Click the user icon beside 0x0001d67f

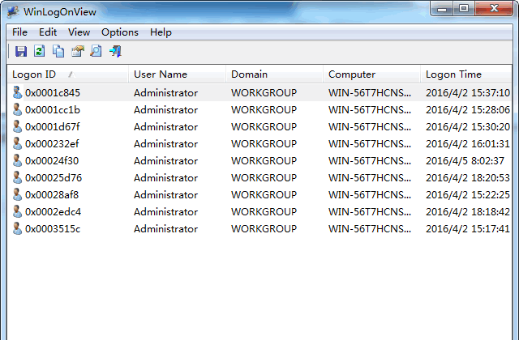17,126
